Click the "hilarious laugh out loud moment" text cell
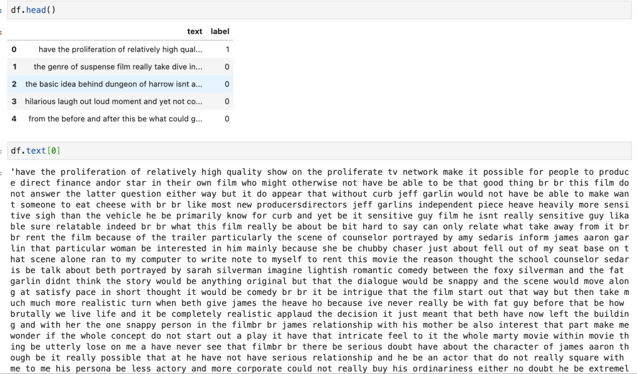 (113, 101)
